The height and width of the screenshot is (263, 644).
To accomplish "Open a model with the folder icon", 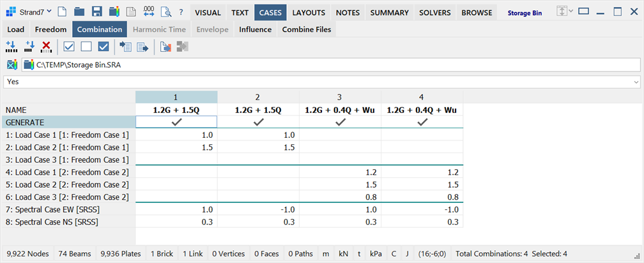I will click(x=79, y=12).
